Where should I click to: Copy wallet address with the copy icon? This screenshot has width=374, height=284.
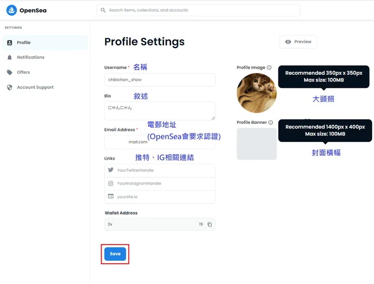coord(209,224)
